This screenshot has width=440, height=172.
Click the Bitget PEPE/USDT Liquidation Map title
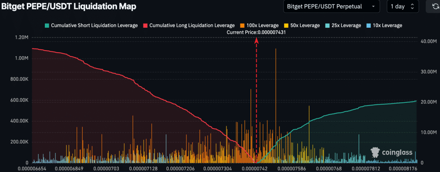click(x=69, y=7)
